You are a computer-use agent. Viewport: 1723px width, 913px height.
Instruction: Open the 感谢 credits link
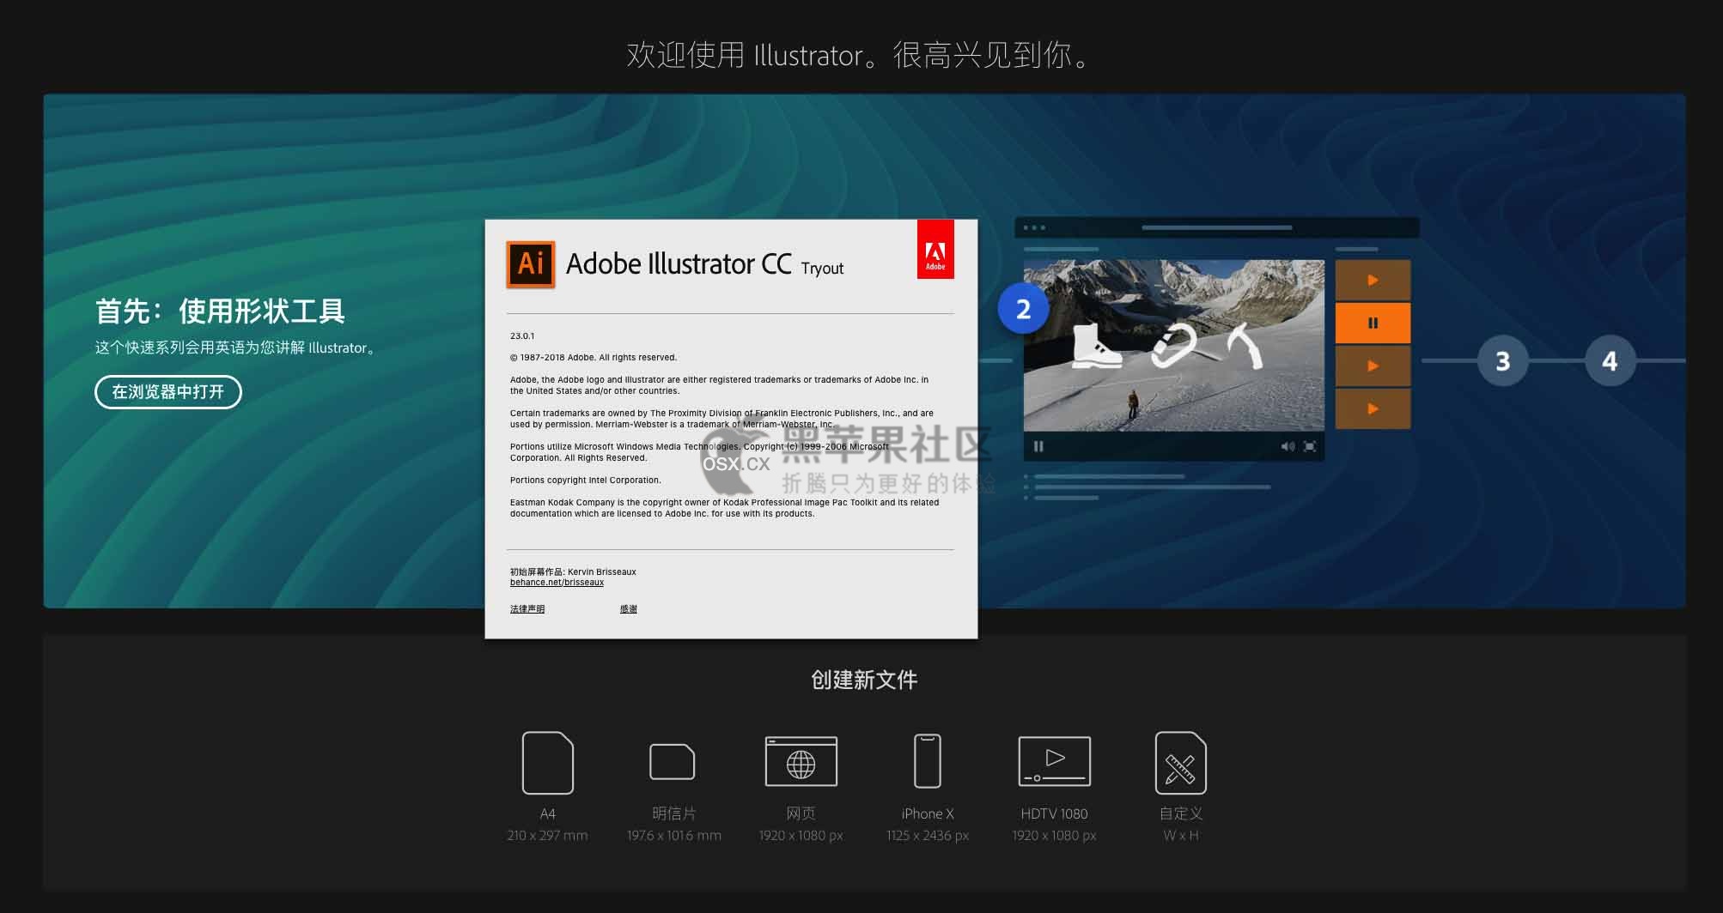629,609
